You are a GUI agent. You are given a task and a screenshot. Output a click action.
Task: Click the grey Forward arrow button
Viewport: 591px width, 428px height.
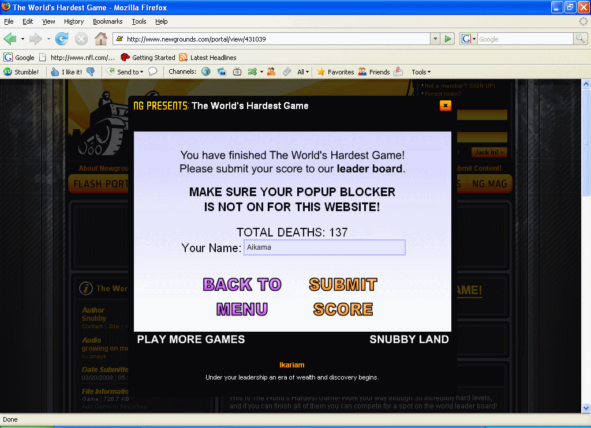(x=35, y=39)
